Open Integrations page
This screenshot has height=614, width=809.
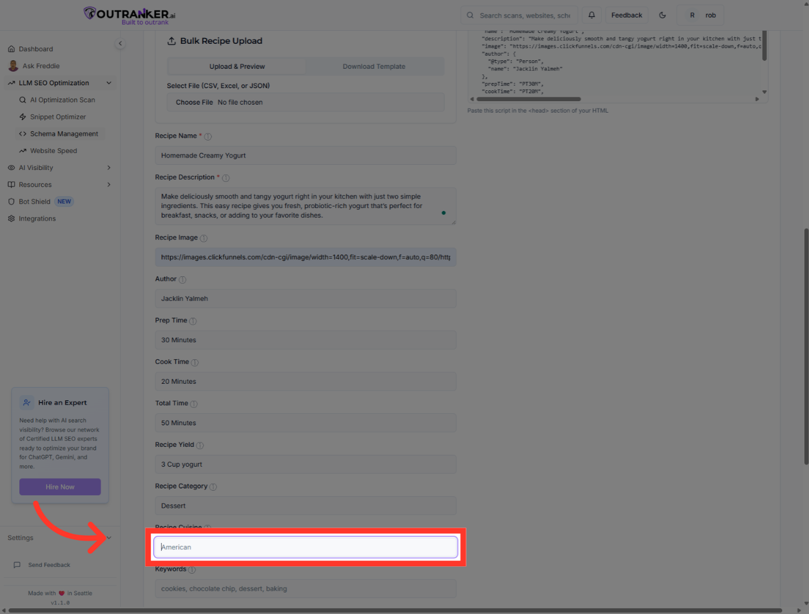pos(37,219)
